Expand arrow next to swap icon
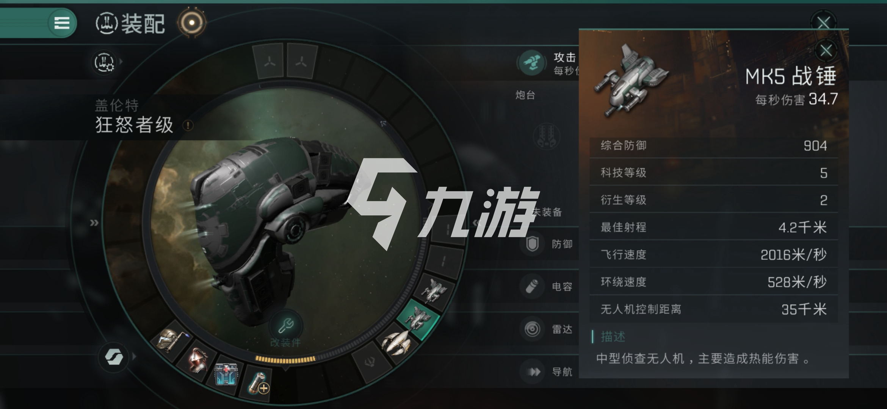Viewport: 887px width, 409px height. point(134,356)
